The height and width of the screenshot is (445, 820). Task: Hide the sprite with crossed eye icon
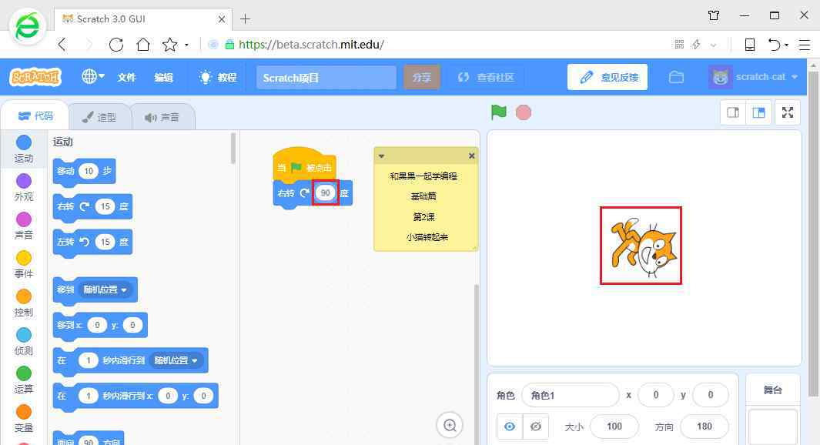[x=536, y=427]
